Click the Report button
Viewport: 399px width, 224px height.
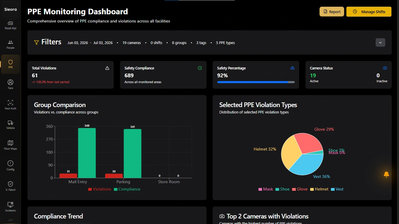332,12
